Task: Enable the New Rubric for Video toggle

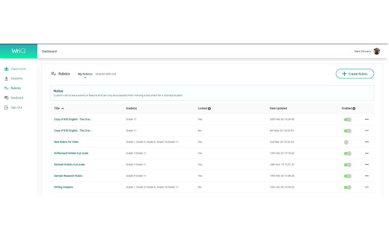Action: pos(348,142)
